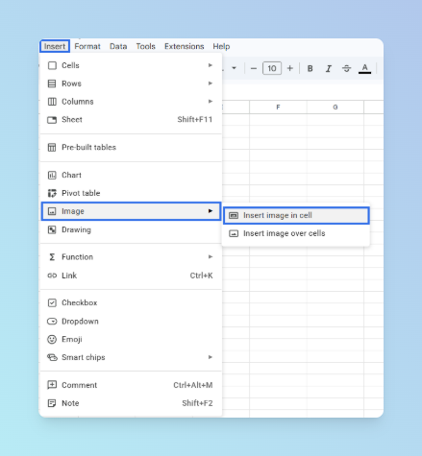This screenshot has height=456, width=422.
Task: Open the Format menu
Action: click(87, 46)
